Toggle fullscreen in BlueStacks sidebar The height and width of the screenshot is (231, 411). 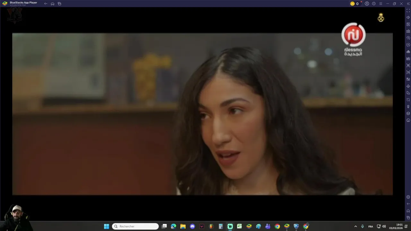408,11
